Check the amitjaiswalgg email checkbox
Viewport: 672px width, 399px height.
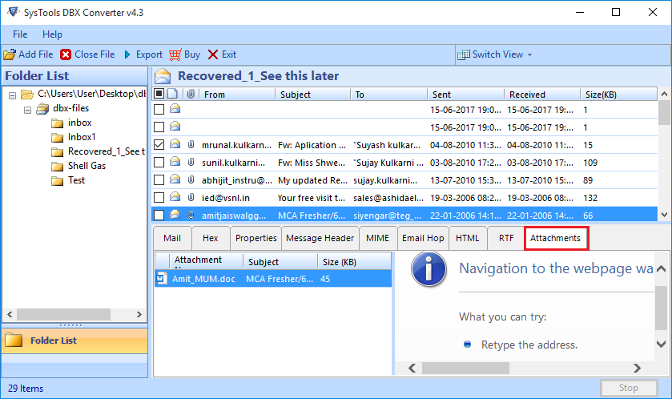click(159, 216)
